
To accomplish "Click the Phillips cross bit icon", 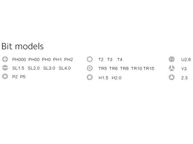I will [x=5, y=59].
